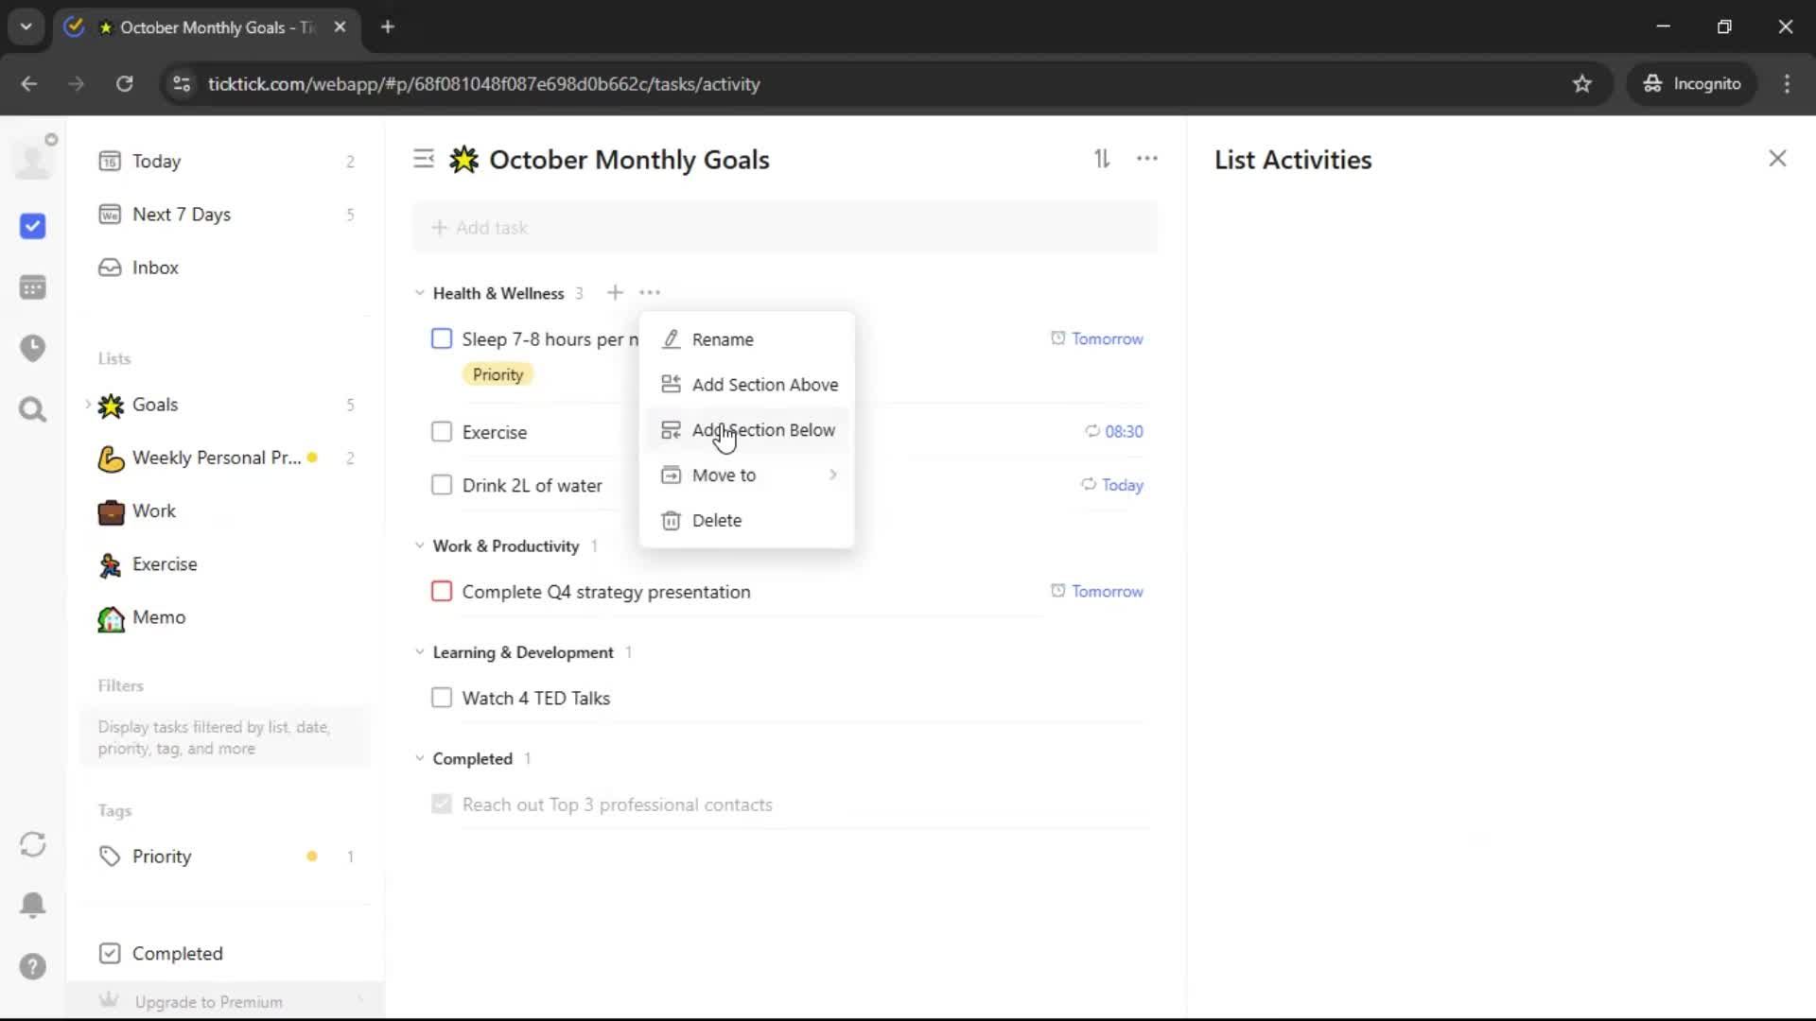
Task: Check off the Exercise task
Action: 442,432
